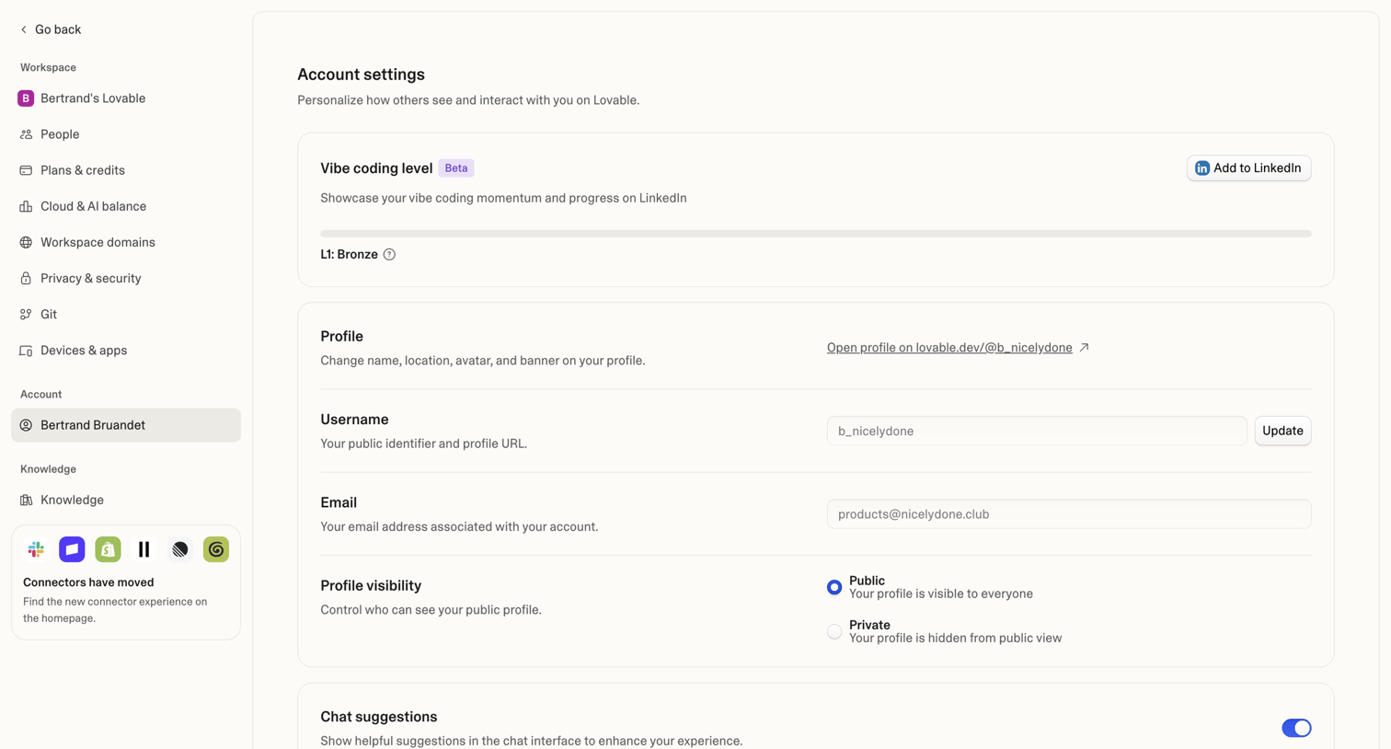Open the Knowledge settings page
This screenshot has width=1391, height=749.
pos(126,500)
